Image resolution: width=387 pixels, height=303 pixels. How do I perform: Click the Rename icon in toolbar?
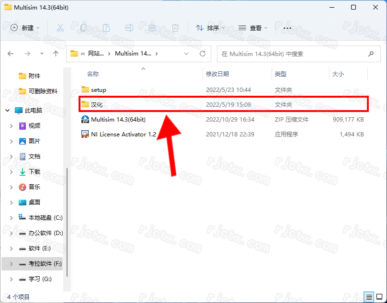[x=129, y=28]
